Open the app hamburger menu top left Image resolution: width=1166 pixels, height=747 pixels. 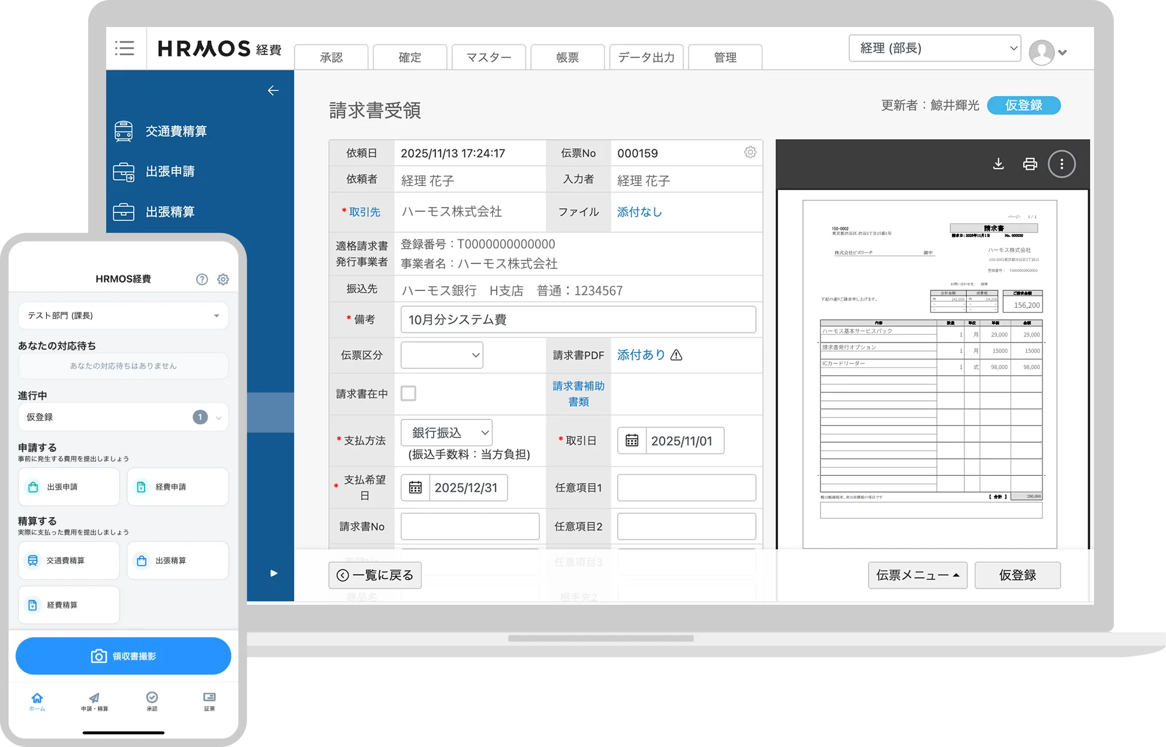click(125, 49)
